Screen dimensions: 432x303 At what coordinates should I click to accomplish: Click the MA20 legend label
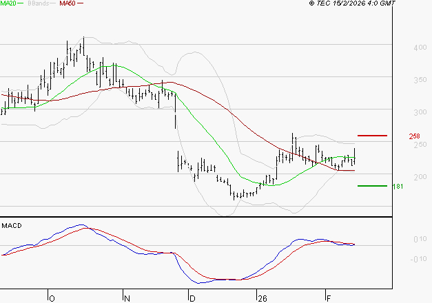point(8,3)
